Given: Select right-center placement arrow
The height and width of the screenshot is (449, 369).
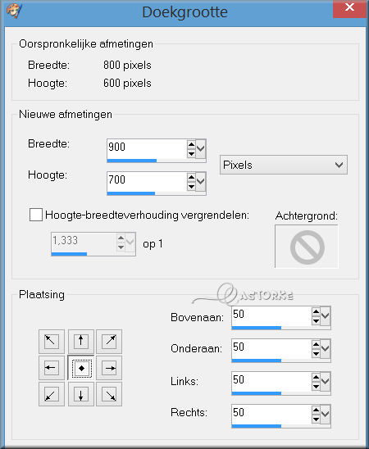Looking at the screenshot, I should click(109, 368).
